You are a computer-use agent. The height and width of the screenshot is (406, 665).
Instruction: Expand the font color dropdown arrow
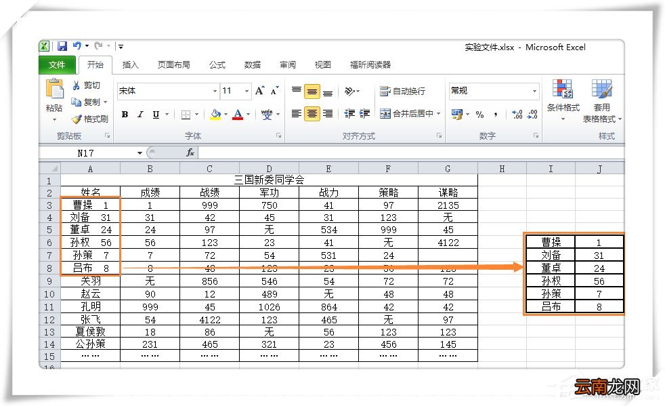pyautogui.click(x=248, y=115)
